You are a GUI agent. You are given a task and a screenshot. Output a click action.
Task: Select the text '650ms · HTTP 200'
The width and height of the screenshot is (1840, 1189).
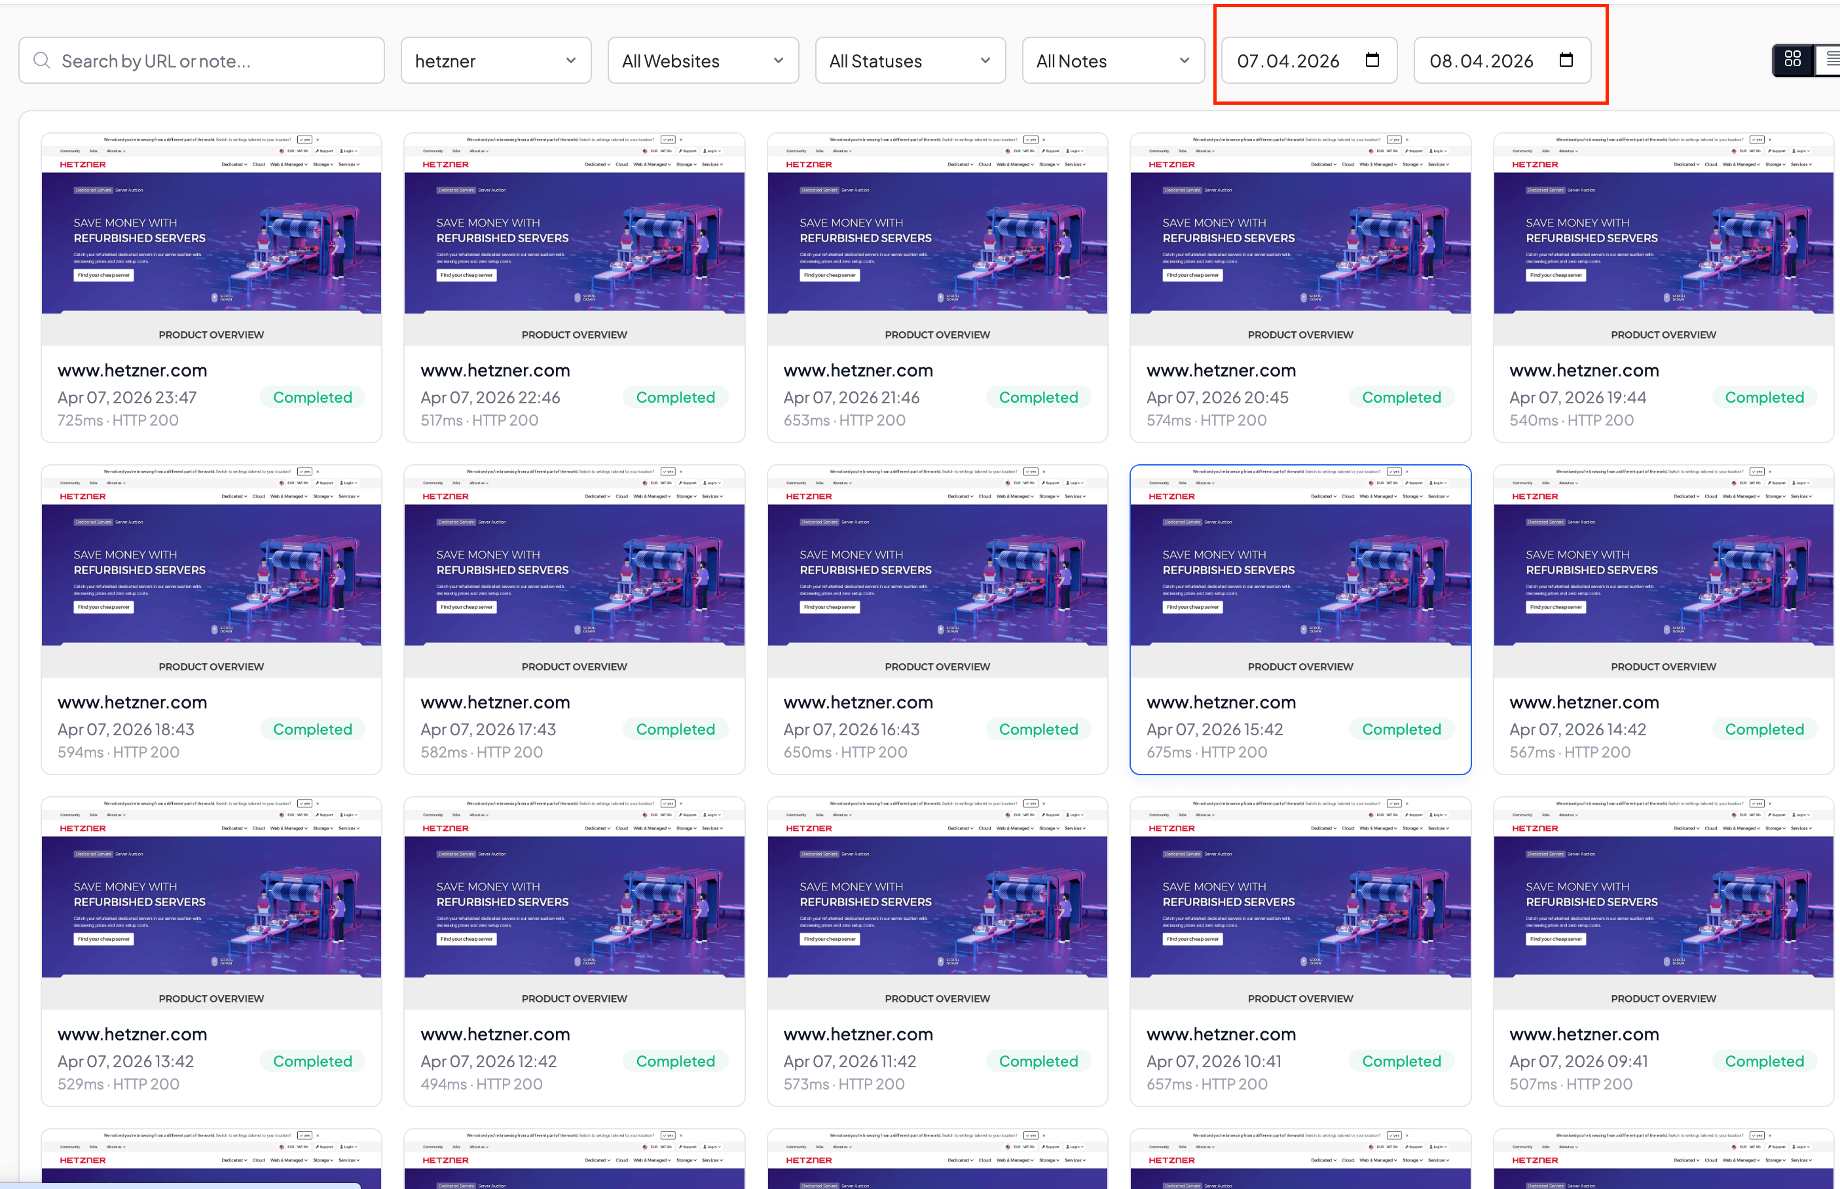tap(845, 752)
